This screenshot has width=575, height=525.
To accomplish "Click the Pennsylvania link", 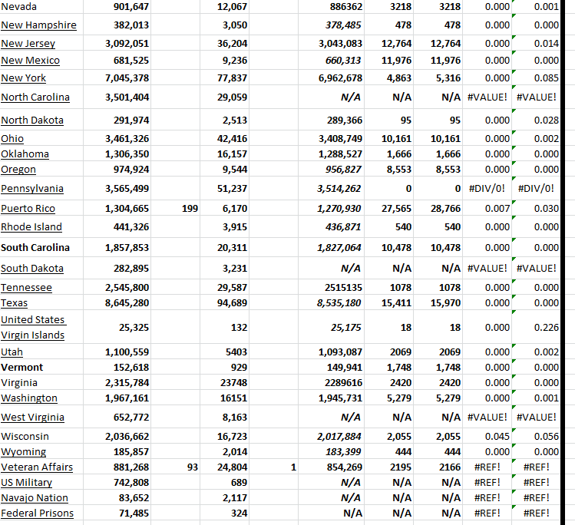I will [32, 188].
